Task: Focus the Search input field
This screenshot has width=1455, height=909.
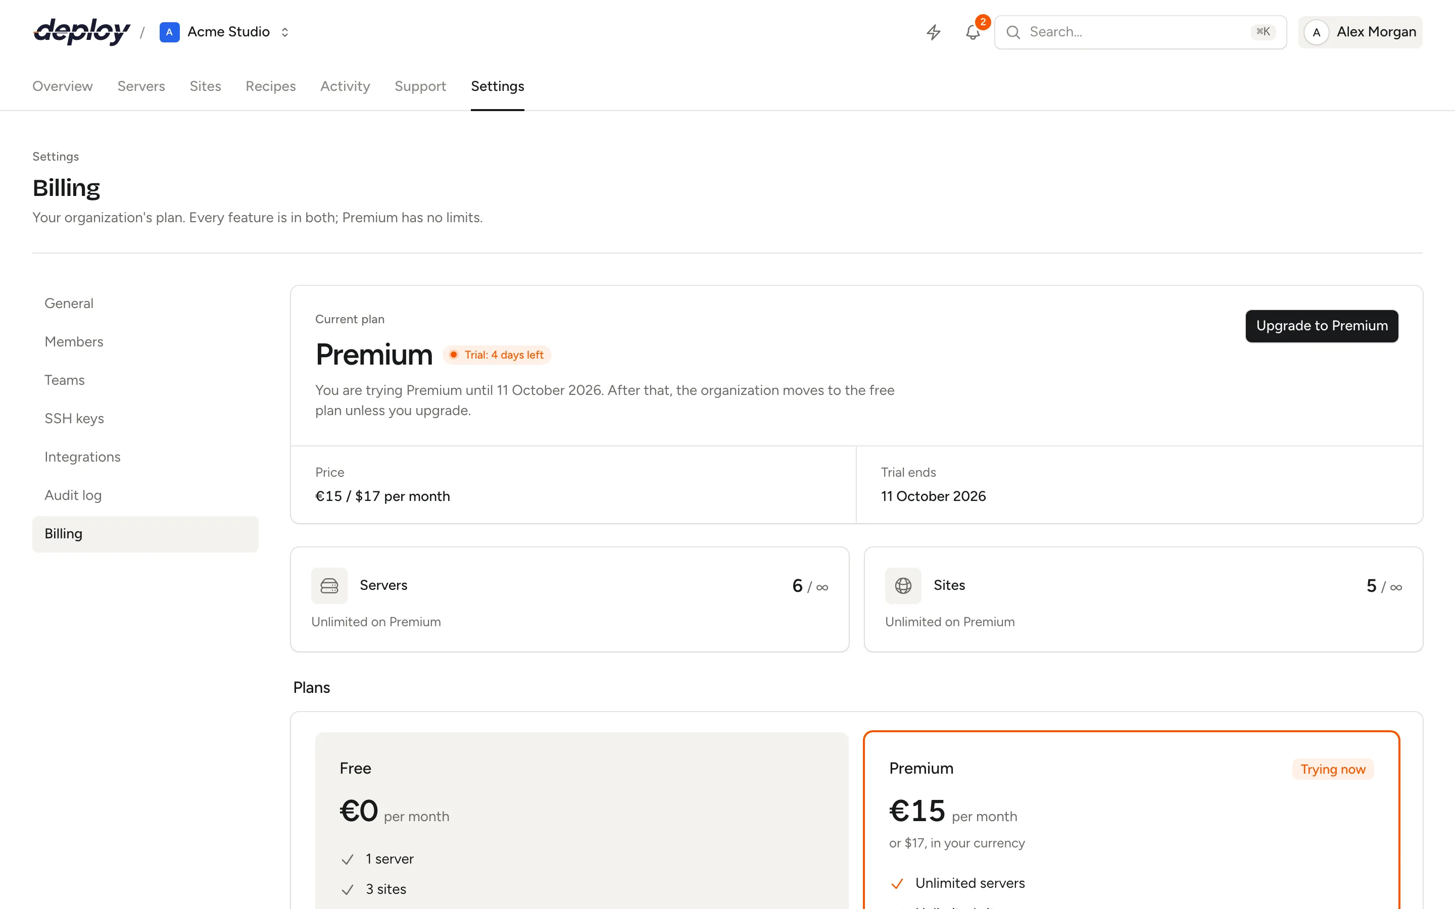Action: [1140, 32]
